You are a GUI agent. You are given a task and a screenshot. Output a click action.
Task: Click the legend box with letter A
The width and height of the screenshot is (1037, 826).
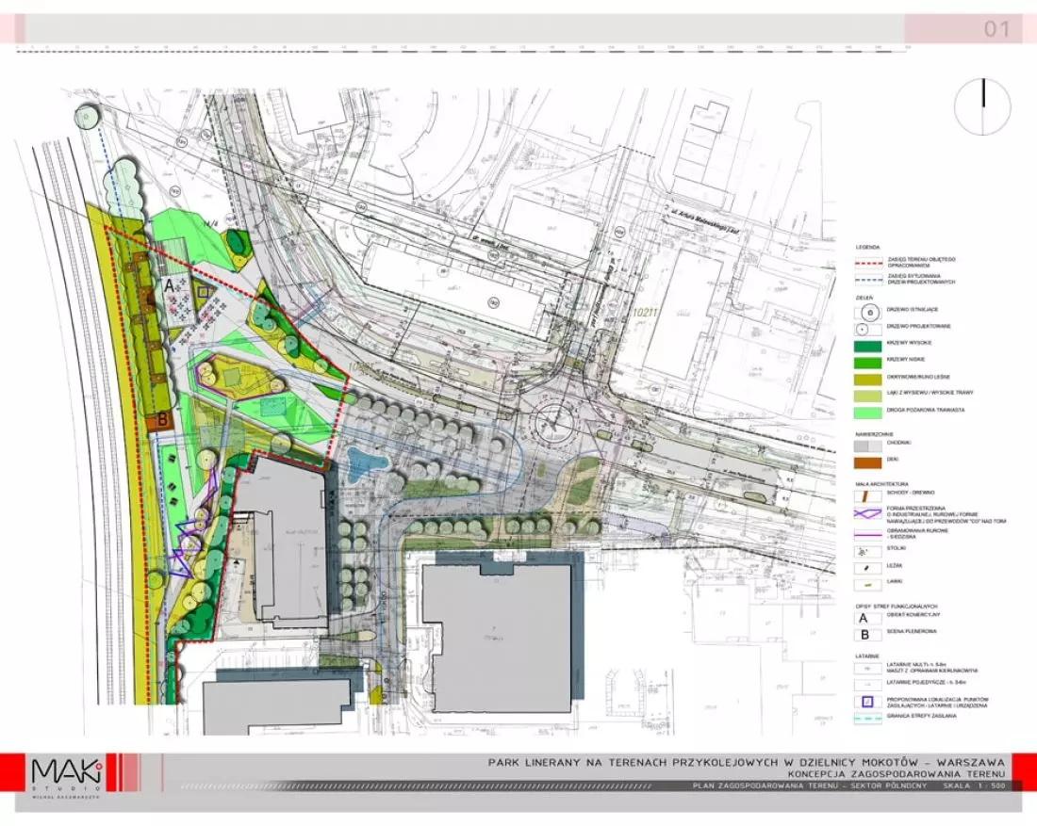click(867, 619)
